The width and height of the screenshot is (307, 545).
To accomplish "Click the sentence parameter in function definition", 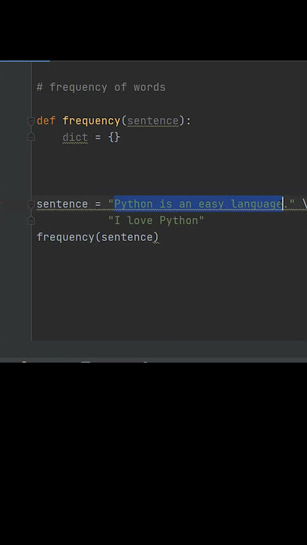I will tap(153, 121).
